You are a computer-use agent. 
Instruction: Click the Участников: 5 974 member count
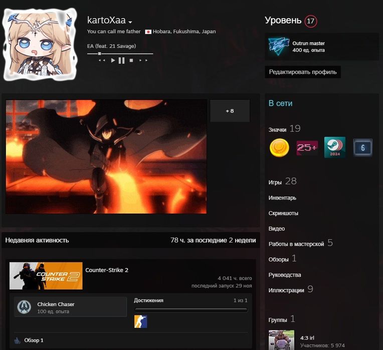pyautogui.click(x=322, y=345)
